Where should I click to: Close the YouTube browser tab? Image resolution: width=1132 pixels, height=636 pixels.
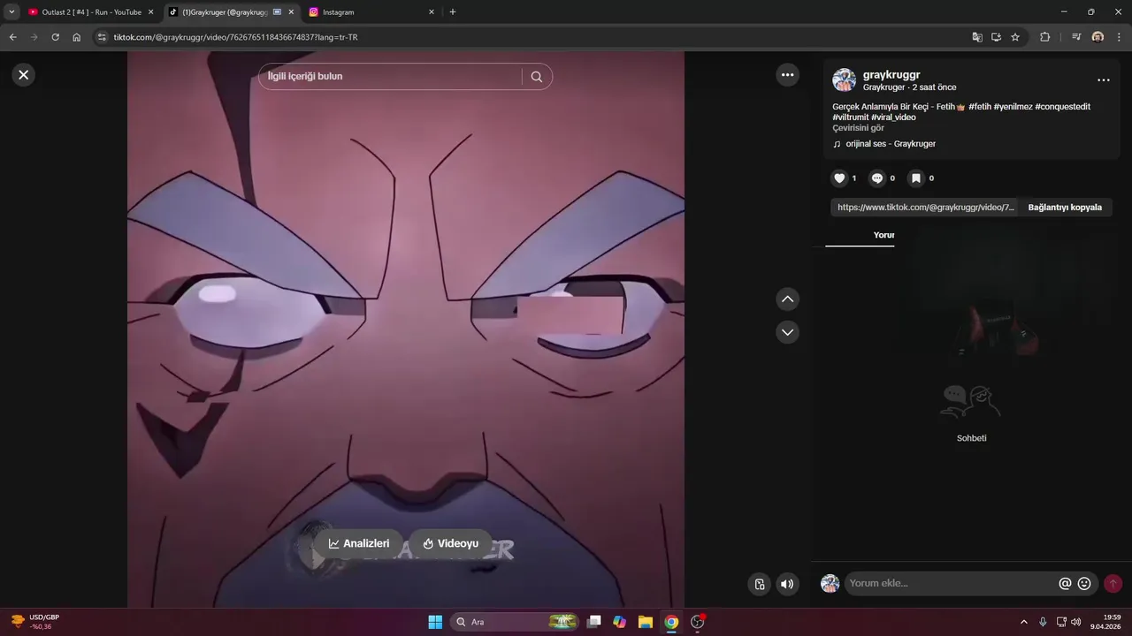(x=150, y=12)
